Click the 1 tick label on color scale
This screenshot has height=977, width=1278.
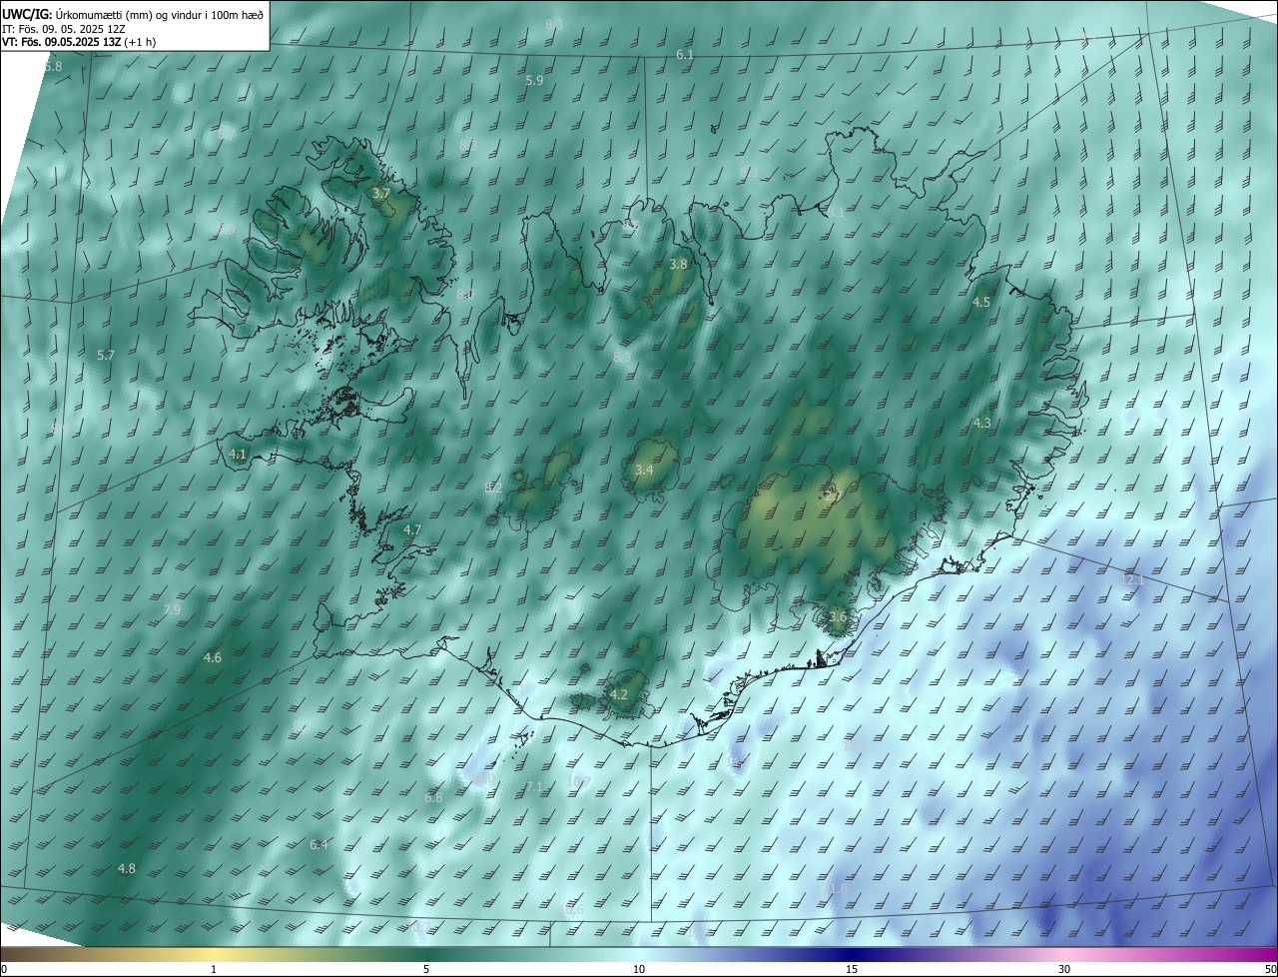point(214,970)
